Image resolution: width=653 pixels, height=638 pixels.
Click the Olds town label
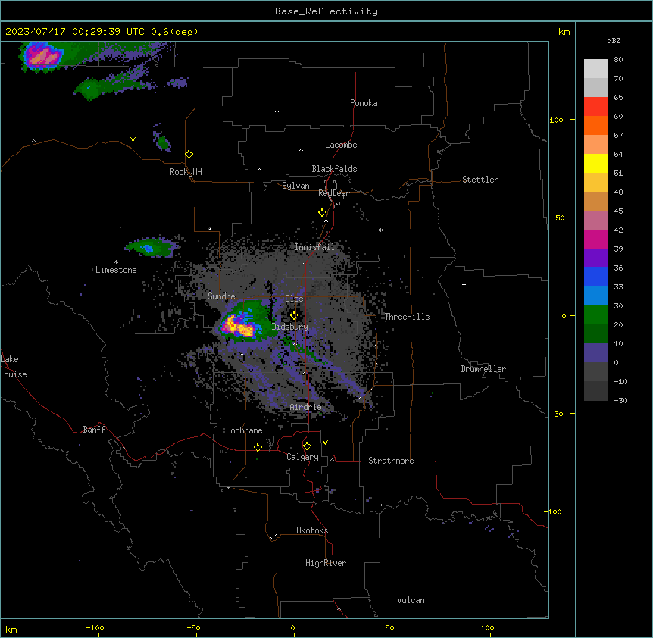pos(294,299)
